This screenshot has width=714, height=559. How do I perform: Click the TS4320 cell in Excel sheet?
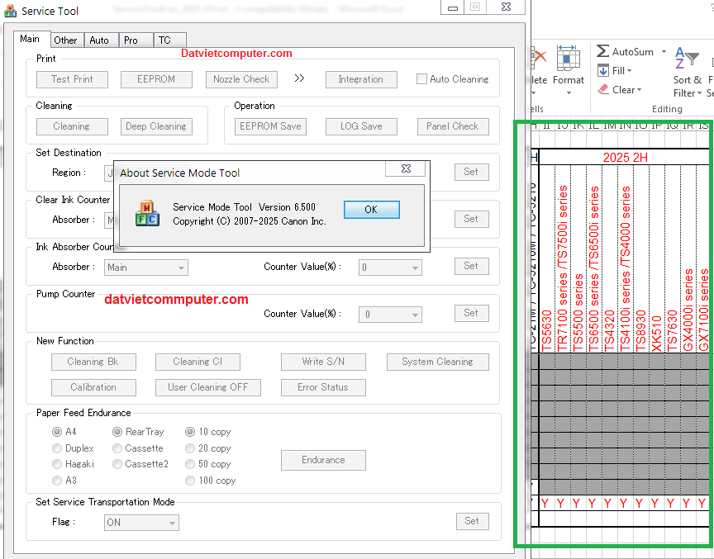pyautogui.click(x=610, y=259)
